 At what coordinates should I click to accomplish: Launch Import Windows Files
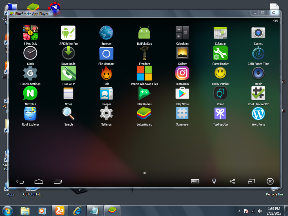pos(144,74)
